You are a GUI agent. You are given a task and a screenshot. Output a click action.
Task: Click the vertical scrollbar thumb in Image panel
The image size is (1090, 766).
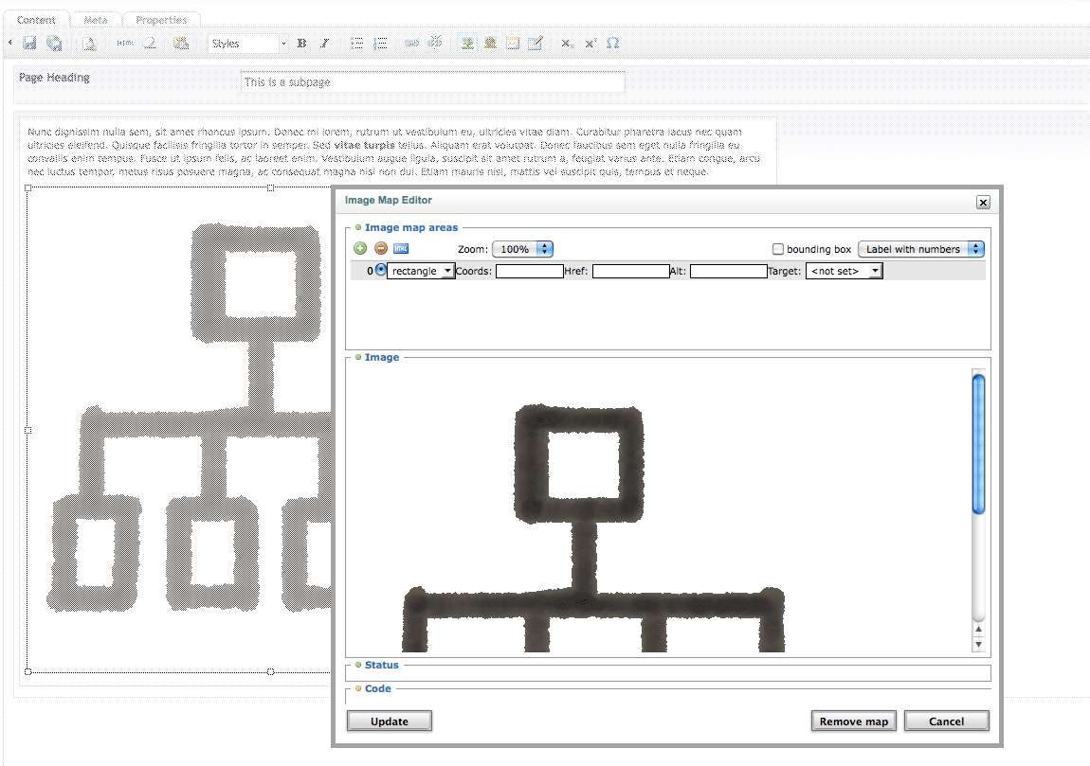pos(978,444)
